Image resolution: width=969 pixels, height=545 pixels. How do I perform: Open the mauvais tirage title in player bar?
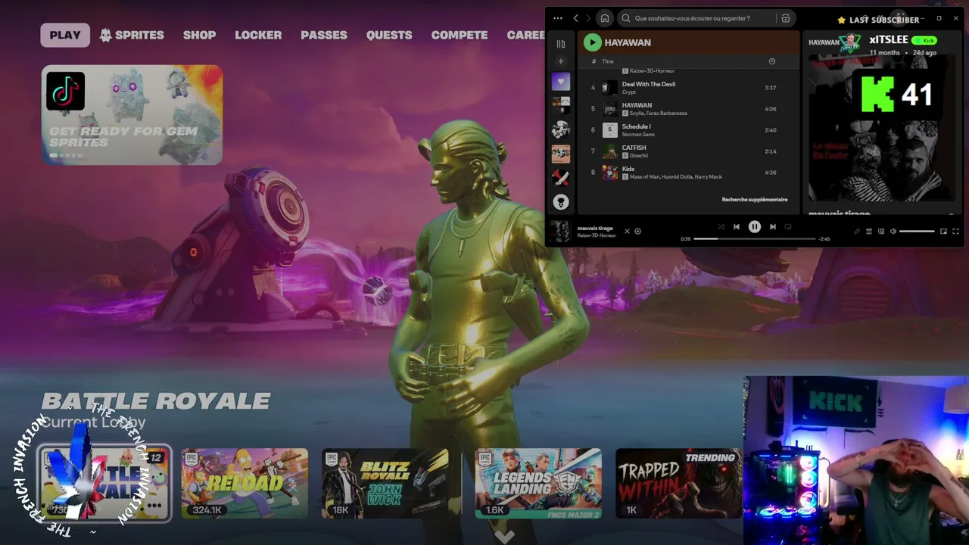pos(595,228)
